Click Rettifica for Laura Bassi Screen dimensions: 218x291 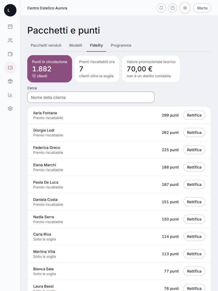coord(194,288)
